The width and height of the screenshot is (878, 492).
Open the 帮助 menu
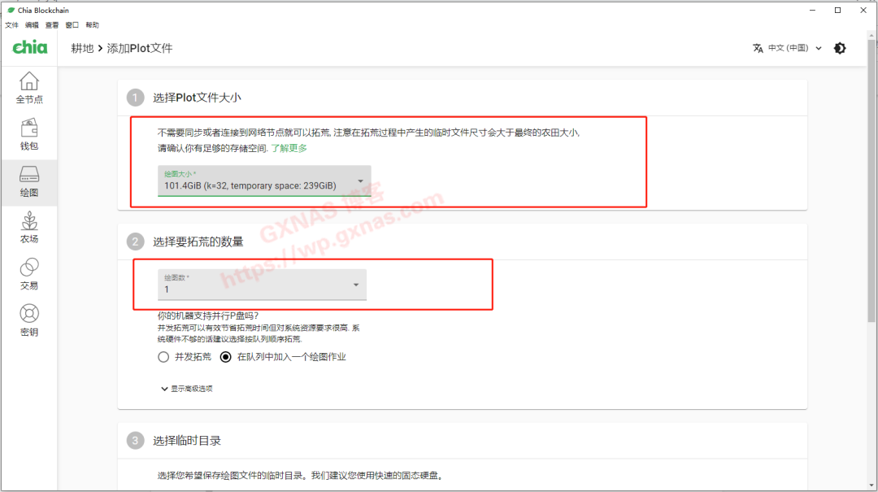(x=92, y=24)
